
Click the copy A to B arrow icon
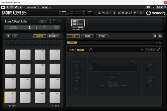tap(20, 7)
